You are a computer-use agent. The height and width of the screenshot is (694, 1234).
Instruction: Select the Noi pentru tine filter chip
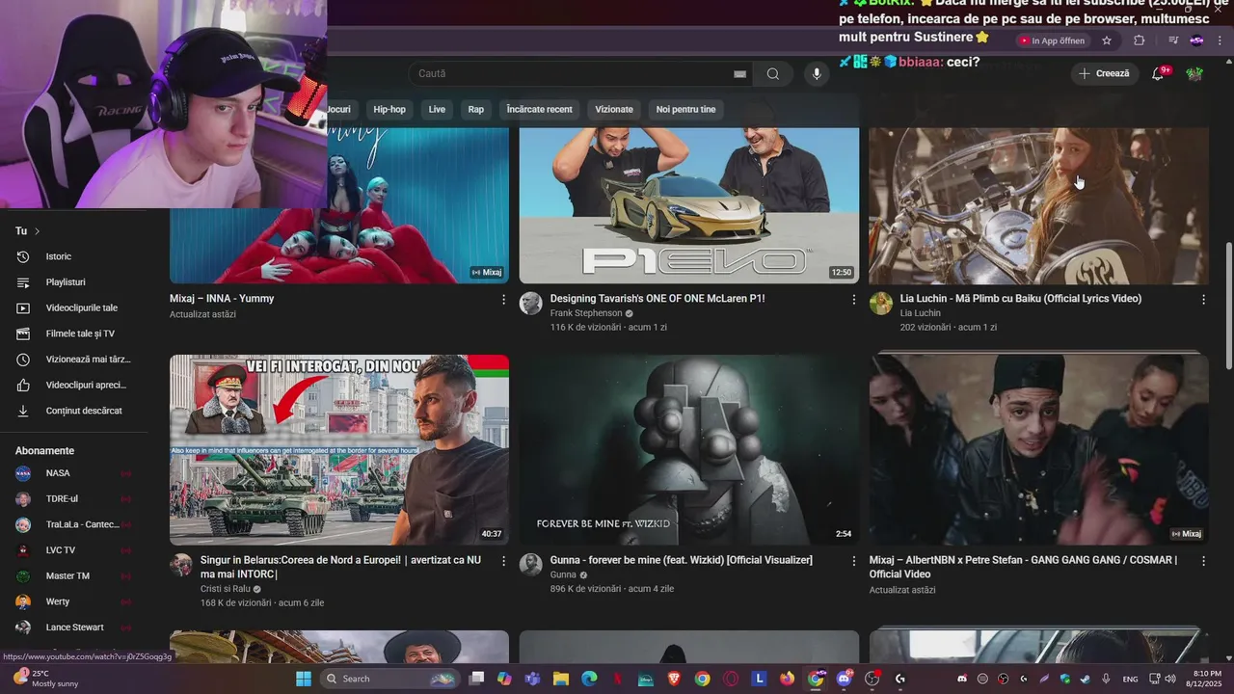coord(685,110)
